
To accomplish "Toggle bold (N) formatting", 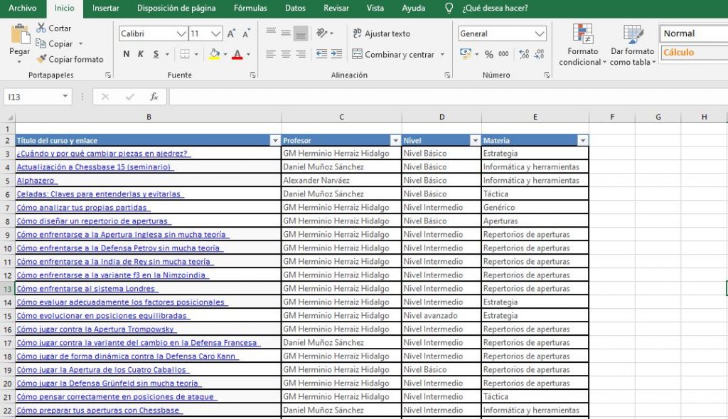I will pyautogui.click(x=127, y=54).
